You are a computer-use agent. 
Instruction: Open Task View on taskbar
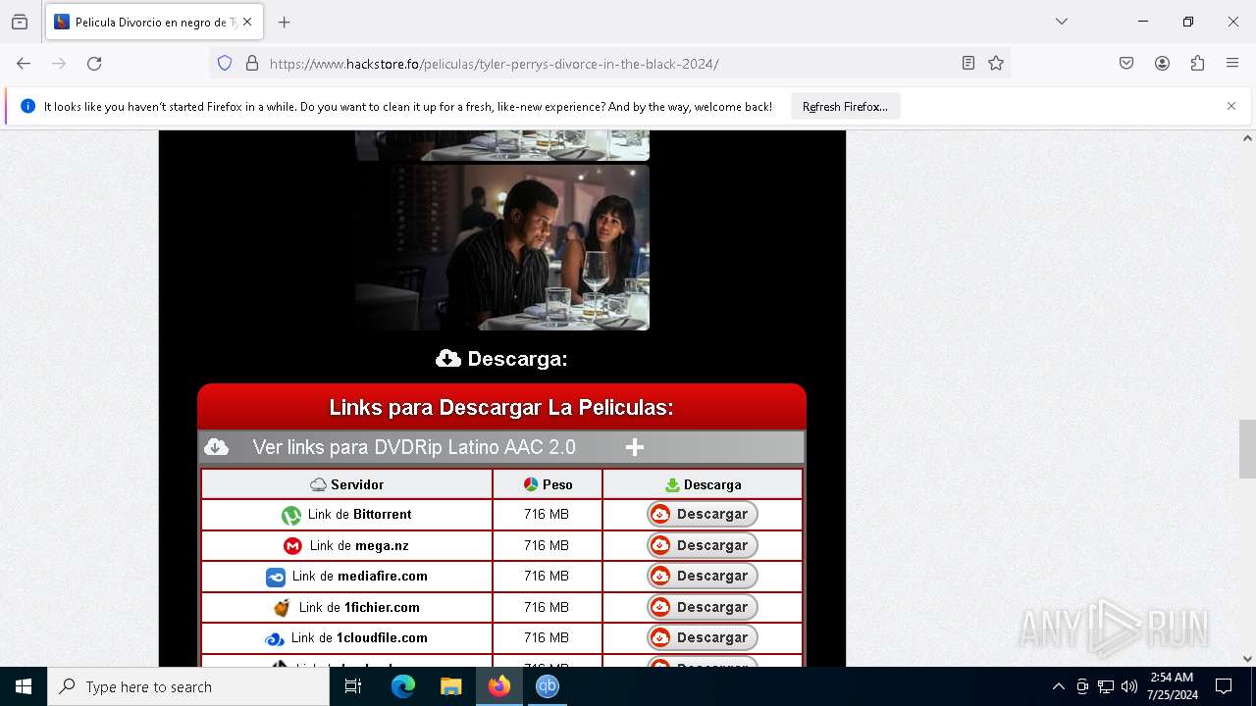353,686
